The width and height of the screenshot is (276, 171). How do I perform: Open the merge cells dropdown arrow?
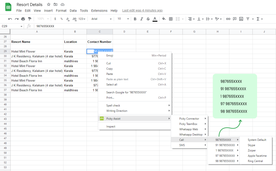pyautogui.click(x=183, y=19)
